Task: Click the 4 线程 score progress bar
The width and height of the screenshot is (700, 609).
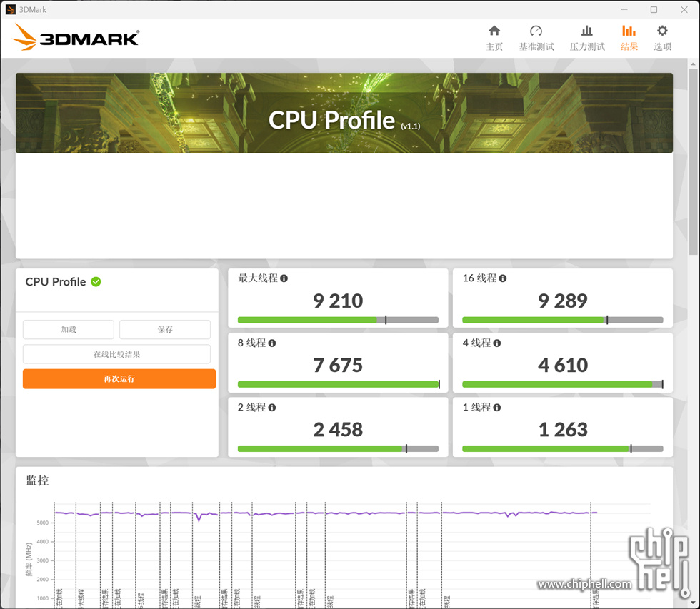Action: point(563,384)
